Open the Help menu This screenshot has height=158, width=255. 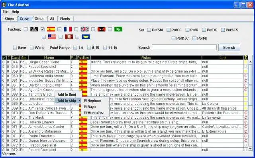point(15,12)
